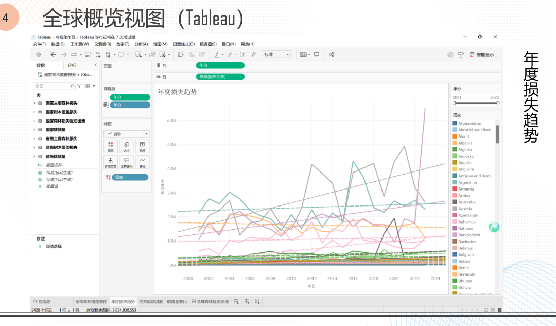Viewport: 556px width, 326px height.
Task: Click the Tableau logo start-page icon
Action: tap(38, 54)
